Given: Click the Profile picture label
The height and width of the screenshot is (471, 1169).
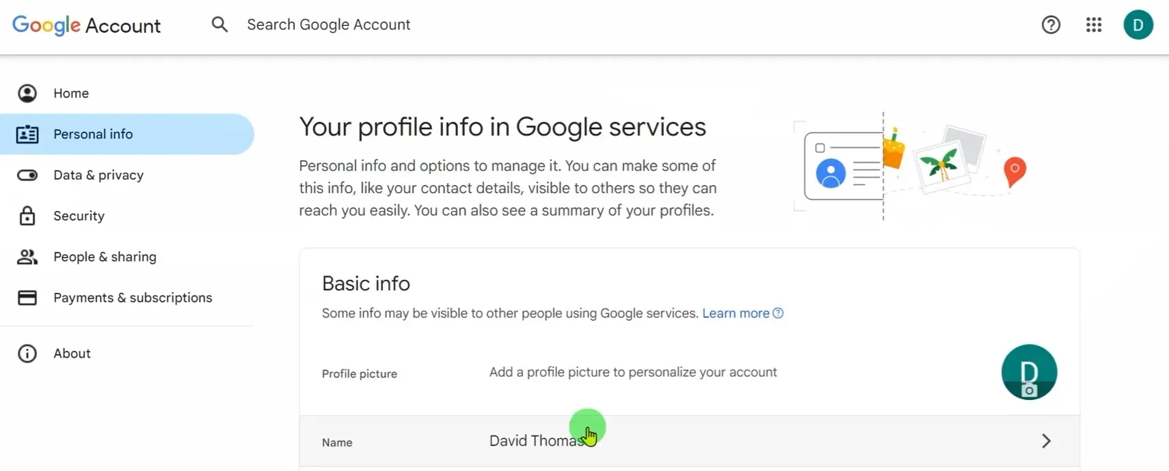Looking at the screenshot, I should tap(360, 373).
